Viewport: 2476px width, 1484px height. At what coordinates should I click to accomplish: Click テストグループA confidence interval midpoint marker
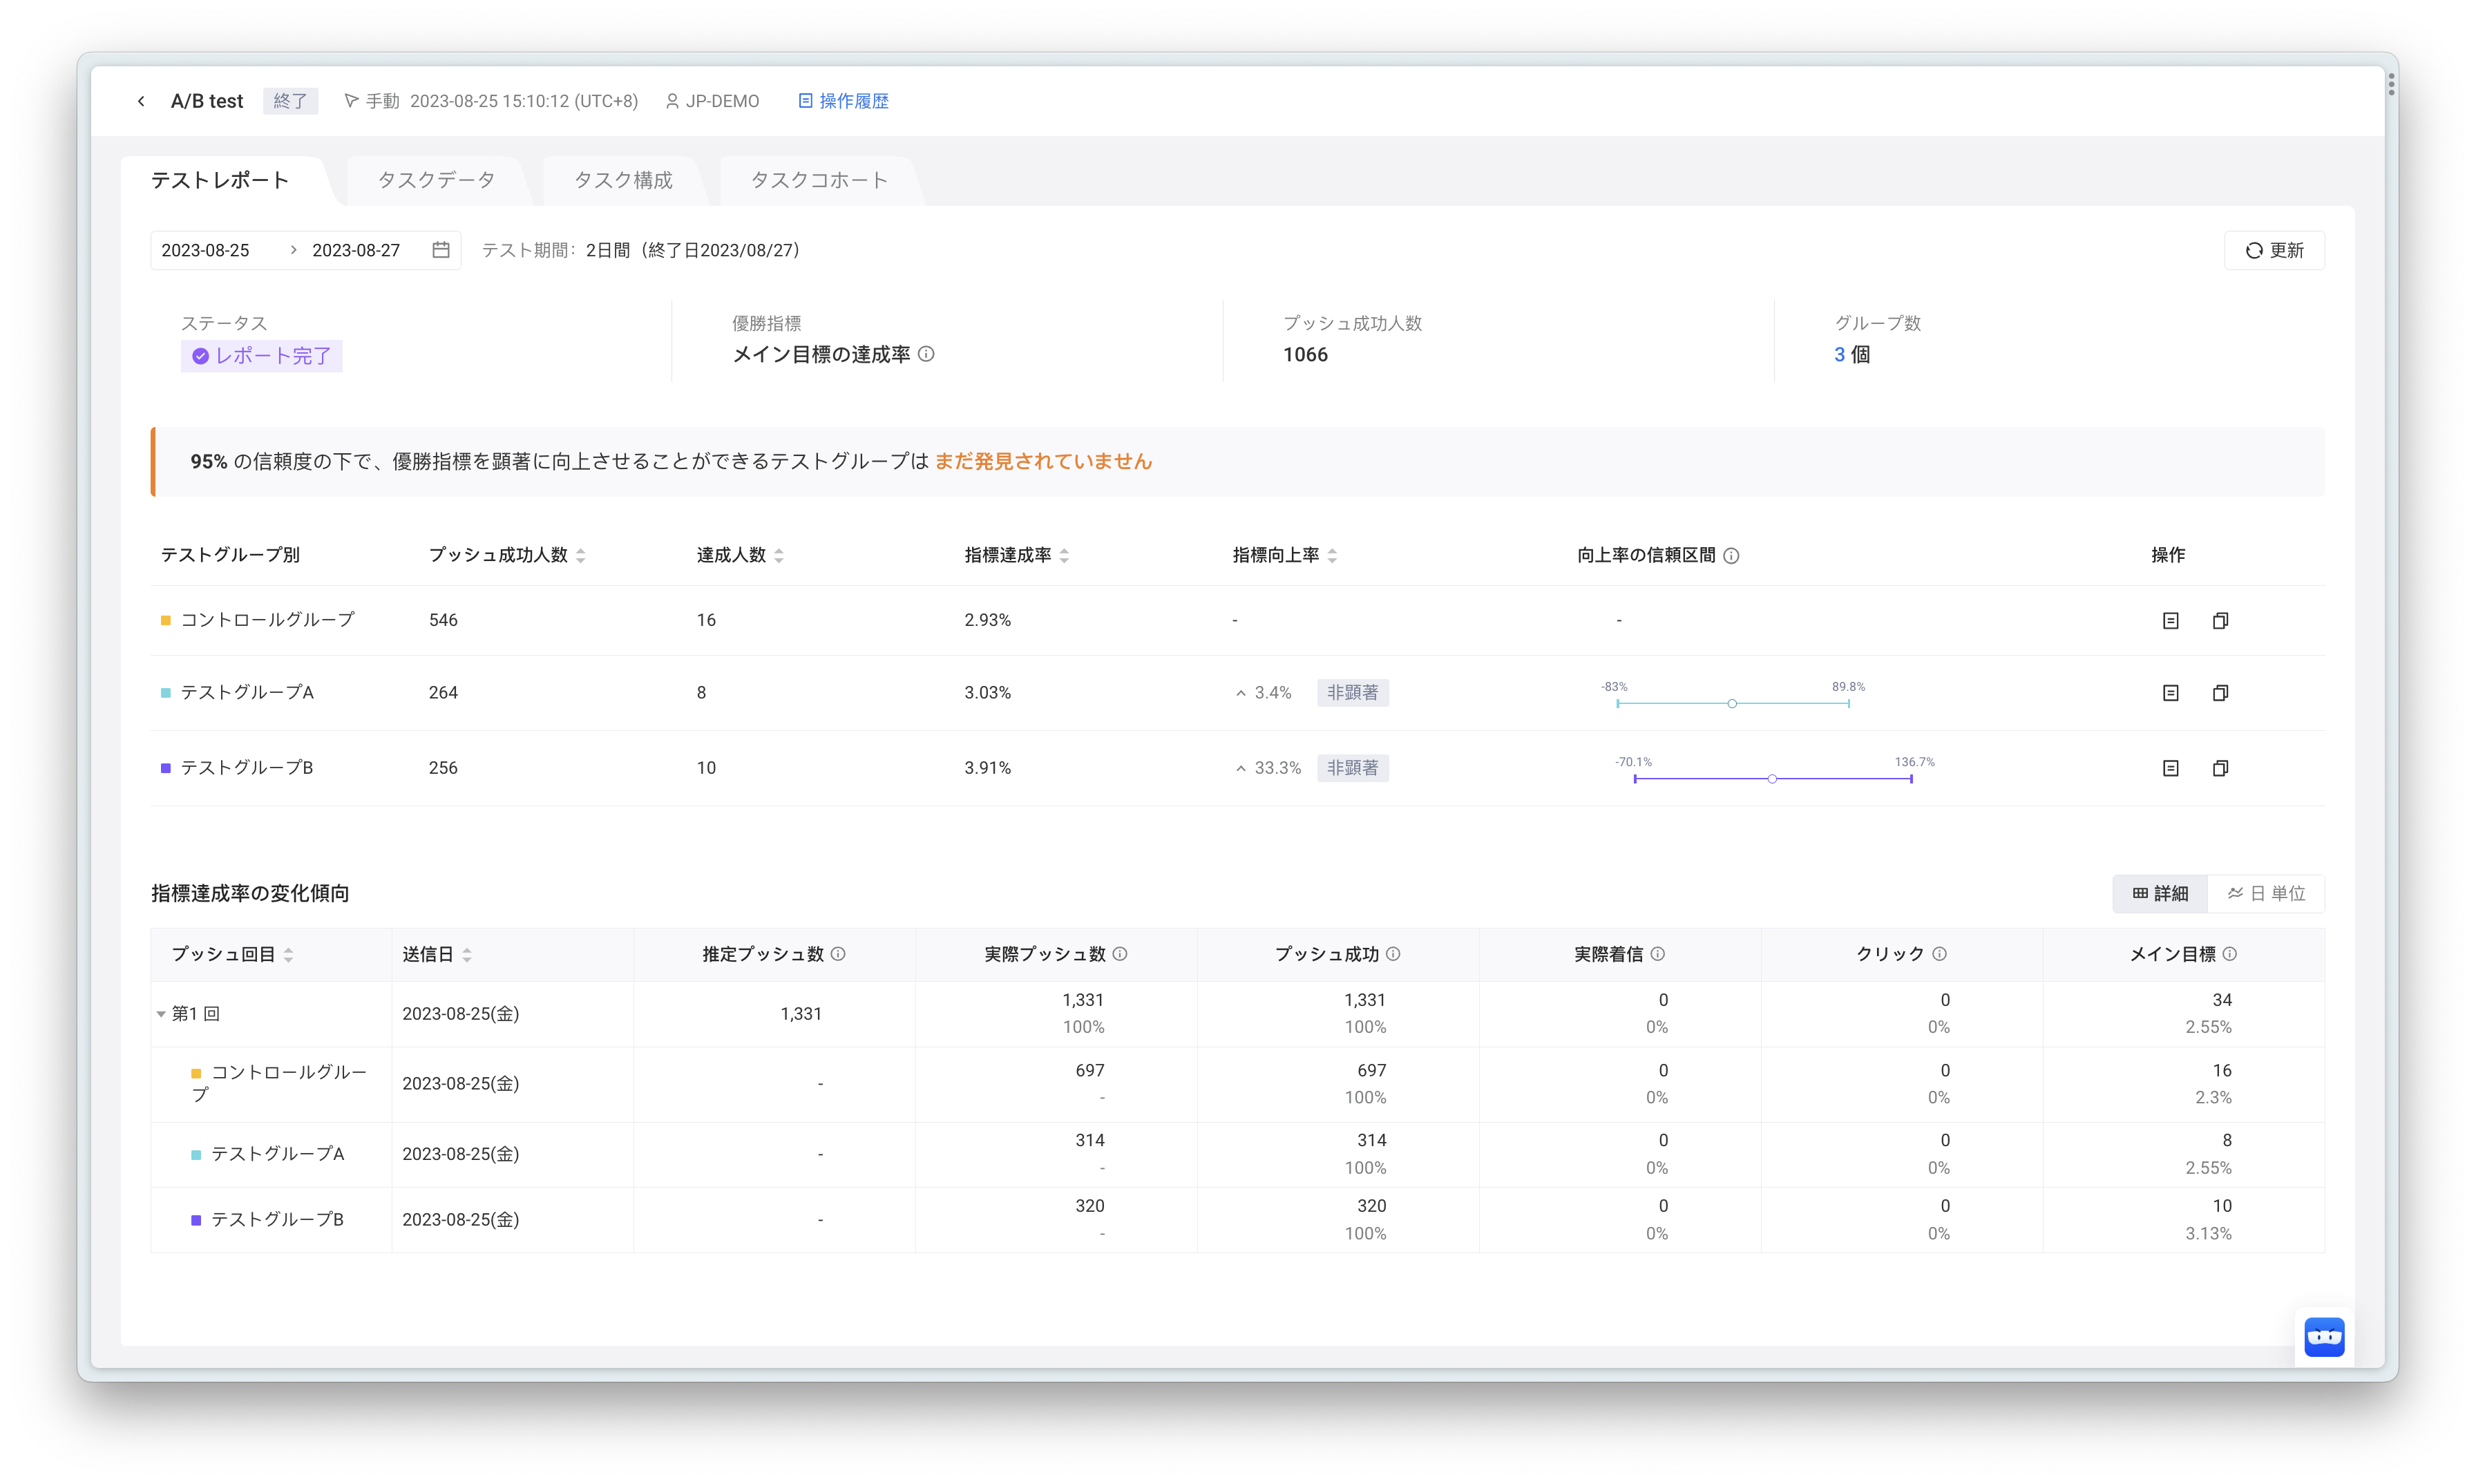(1732, 704)
